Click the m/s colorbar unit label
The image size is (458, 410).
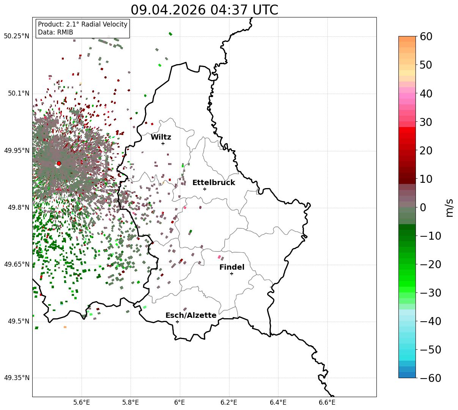pos(449,207)
